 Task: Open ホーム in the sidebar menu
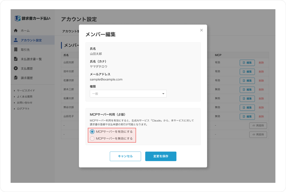point(33,30)
